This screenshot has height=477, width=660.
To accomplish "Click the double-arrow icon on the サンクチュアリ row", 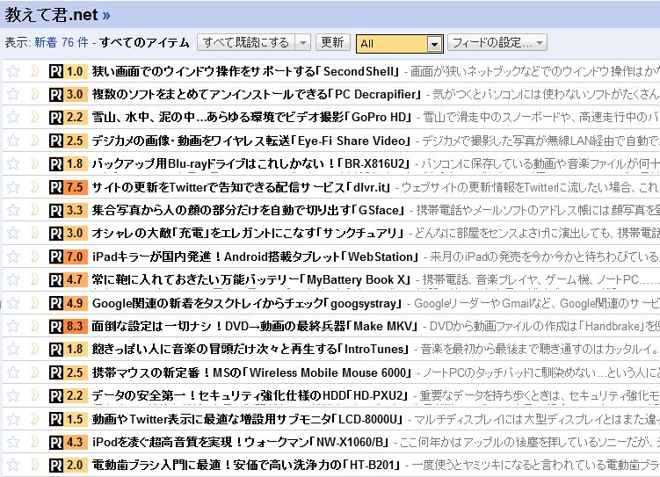I will (x=35, y=233).
